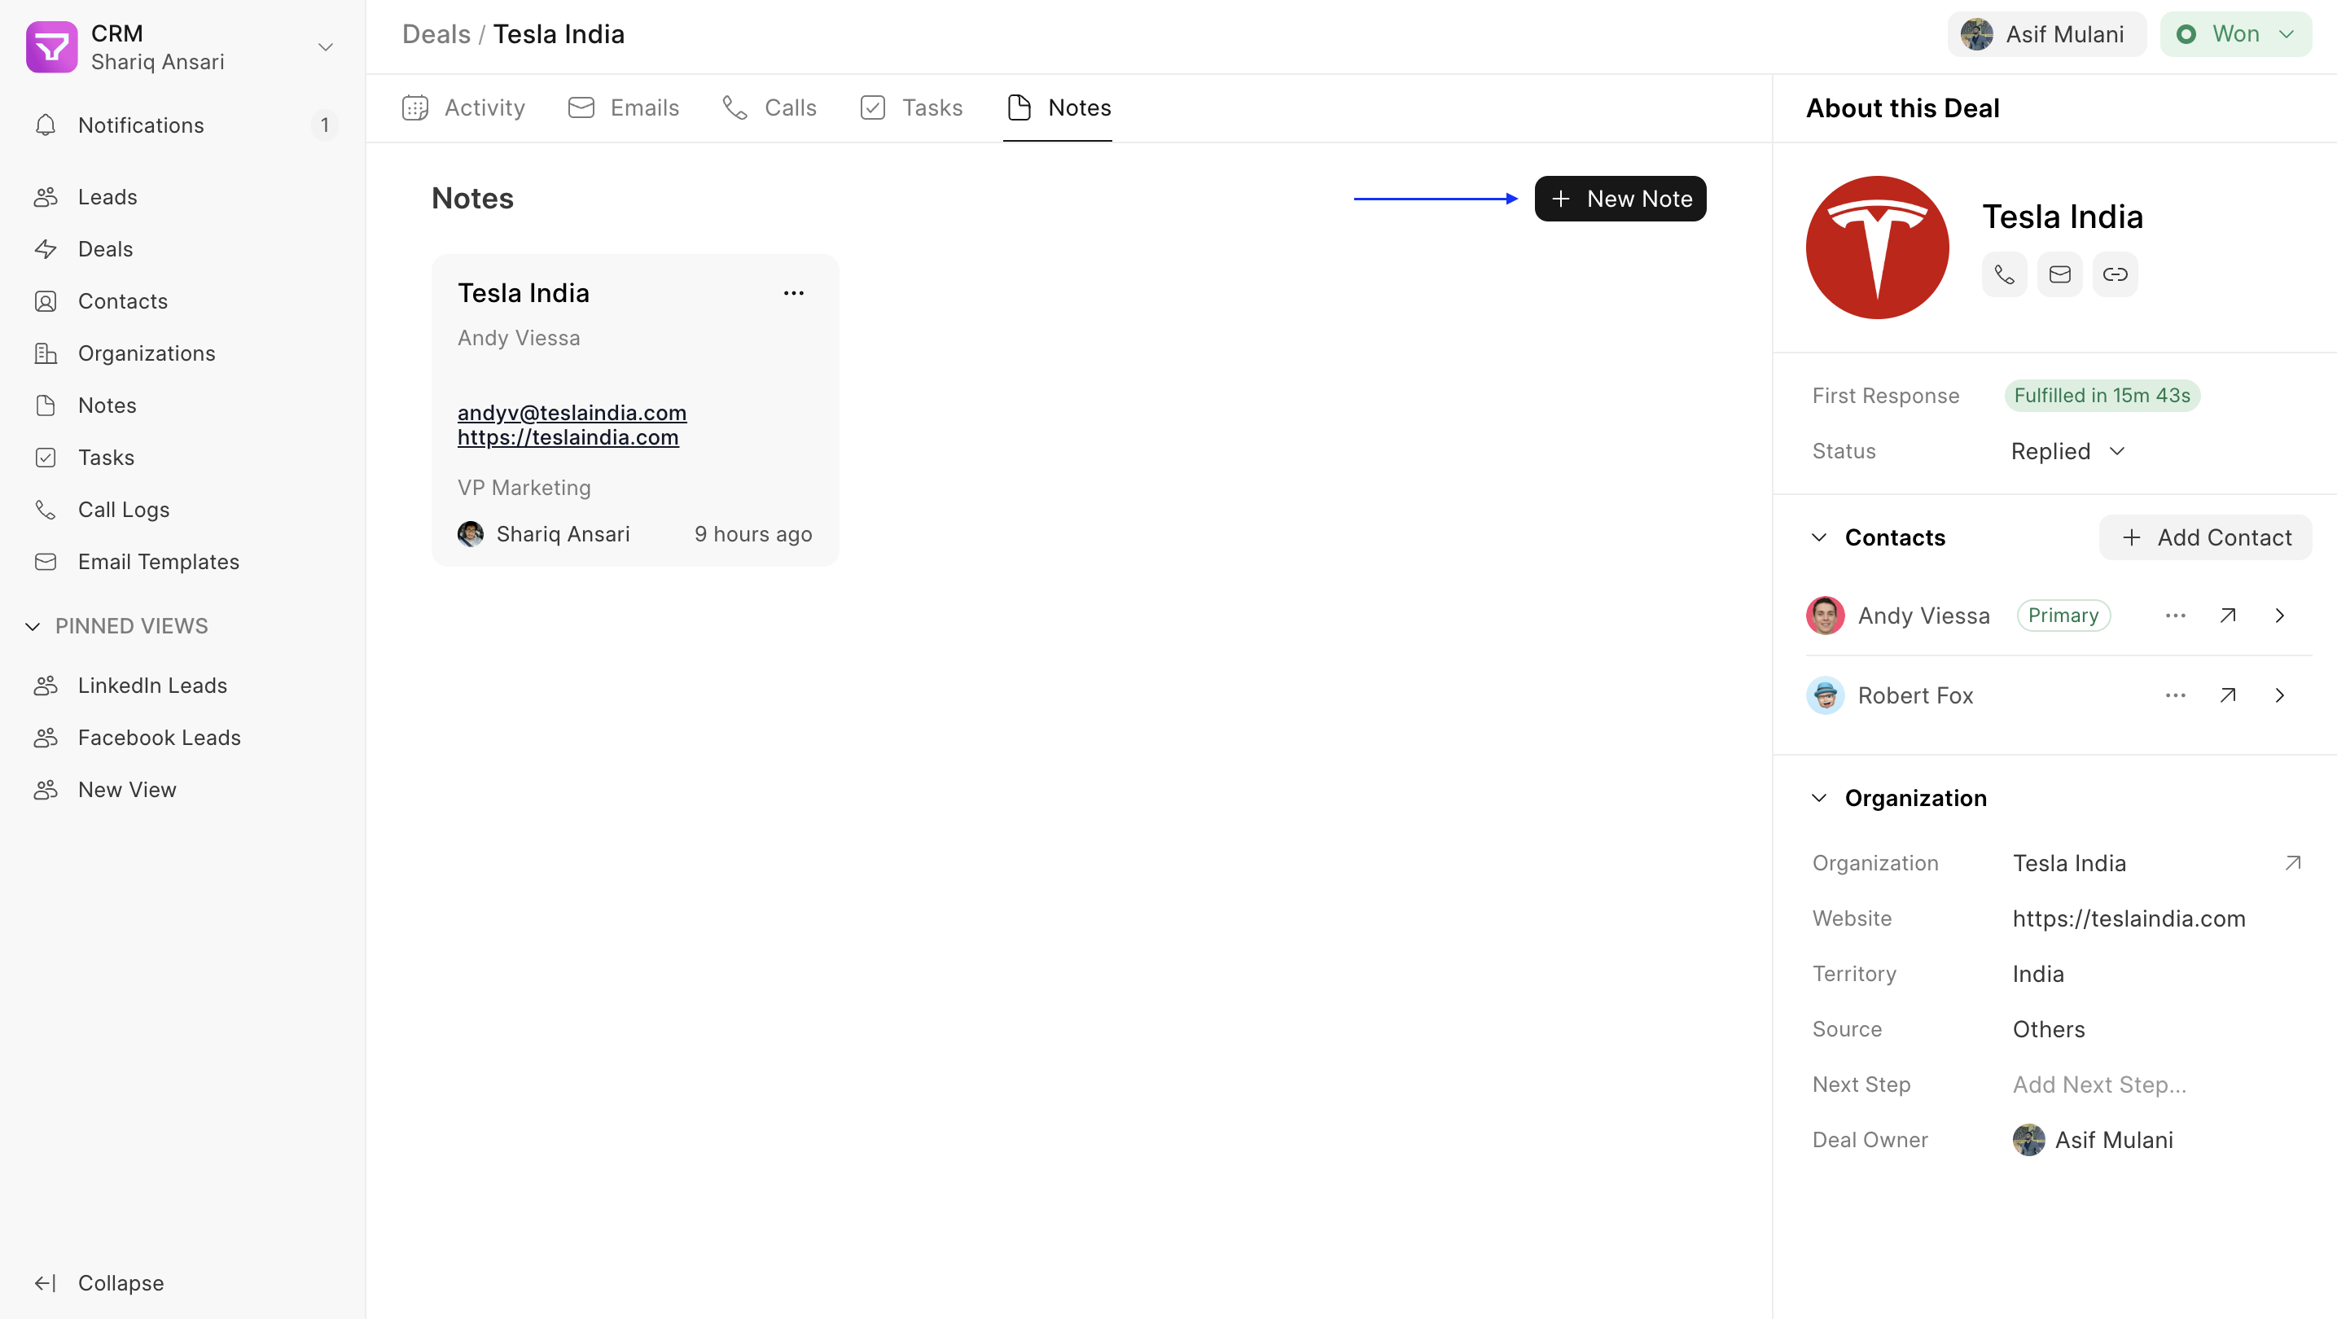Click Andy Viessa's avatar
Viewport: 2337px width, 1319px height.
1826,616
